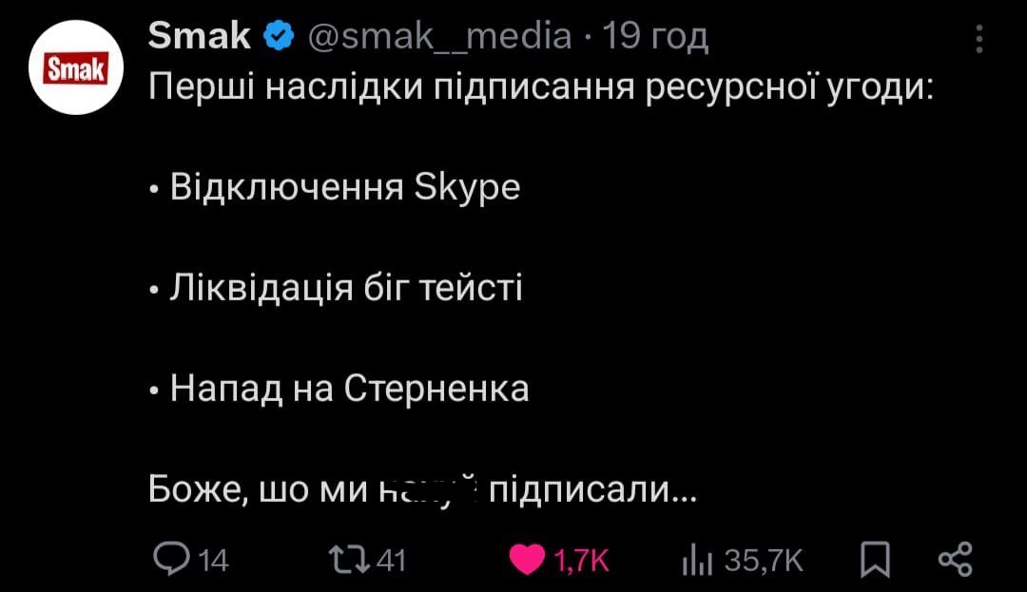Open the post timestamp "19 год"
1027x592 pixels.
pyautogui.click(x=656, y=36)
